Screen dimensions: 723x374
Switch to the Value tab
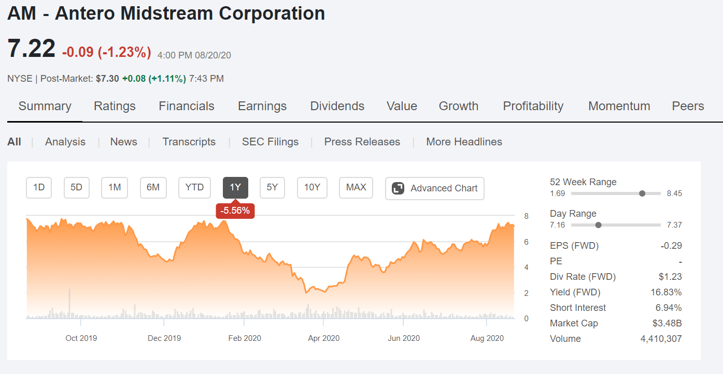pos(402,106)
